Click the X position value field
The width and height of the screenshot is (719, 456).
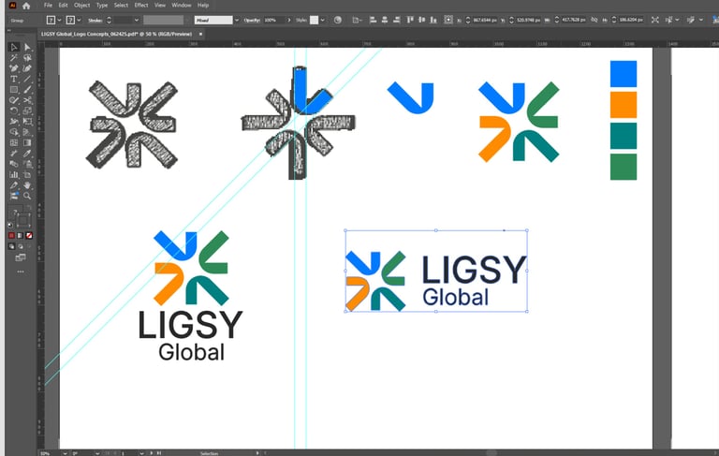(x=485, y=21)
